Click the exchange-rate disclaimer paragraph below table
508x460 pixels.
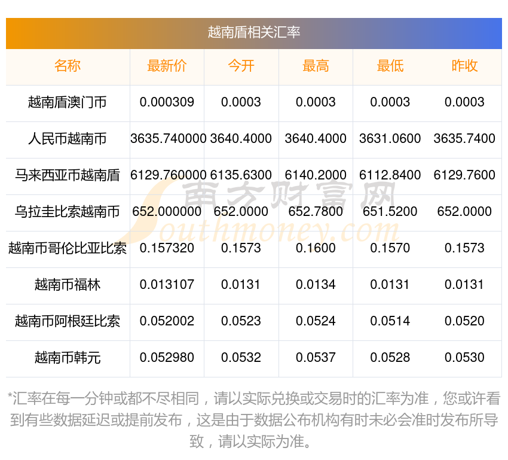(254, 420)
